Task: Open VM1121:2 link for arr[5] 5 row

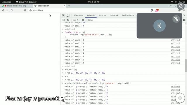Action: 175,57
